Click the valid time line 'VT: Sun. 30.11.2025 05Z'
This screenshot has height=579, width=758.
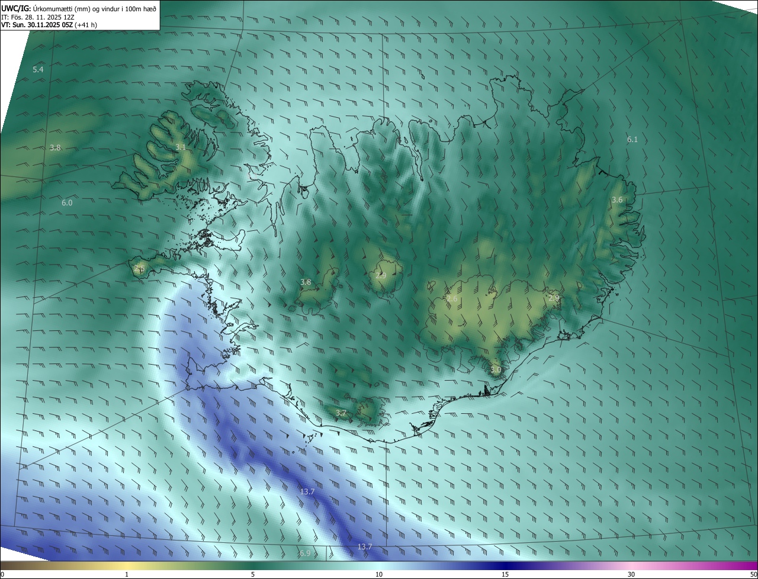point(38,25)
